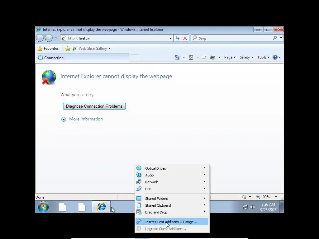
Task: Open the Shared Clipboard submenu
Action: 172,205
